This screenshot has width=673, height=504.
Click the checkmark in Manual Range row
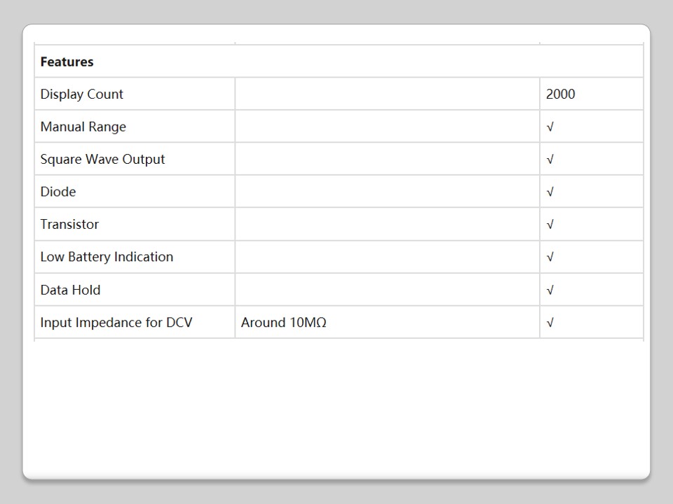click(x=550, y=127)
